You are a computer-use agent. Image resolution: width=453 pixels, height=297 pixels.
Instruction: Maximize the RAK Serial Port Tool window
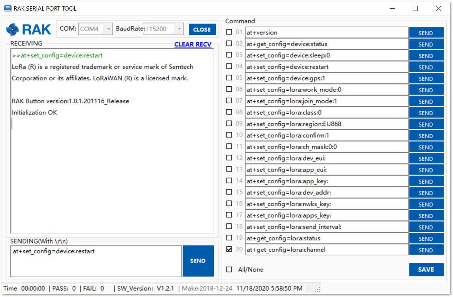point(415,8)
